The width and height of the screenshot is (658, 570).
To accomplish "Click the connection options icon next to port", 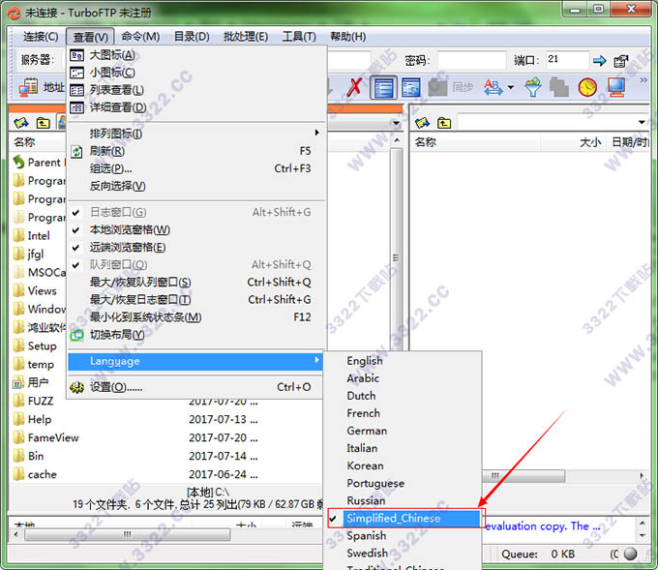I will (x=621, y=61).
